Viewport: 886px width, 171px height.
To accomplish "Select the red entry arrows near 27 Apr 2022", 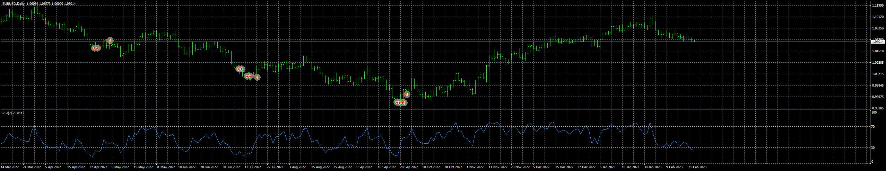I will (x=96, y=48).
